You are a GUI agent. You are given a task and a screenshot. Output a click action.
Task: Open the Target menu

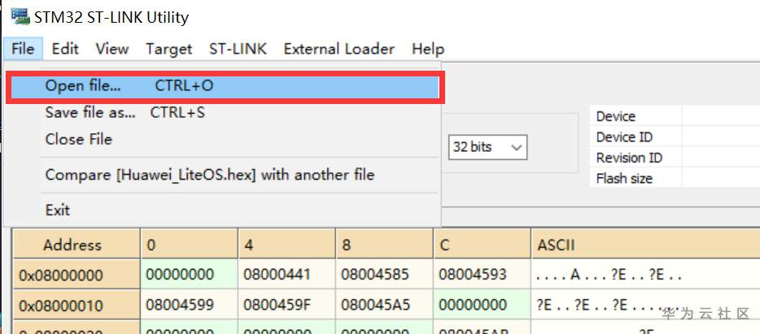pyautogui.click(x=169, y=49)
